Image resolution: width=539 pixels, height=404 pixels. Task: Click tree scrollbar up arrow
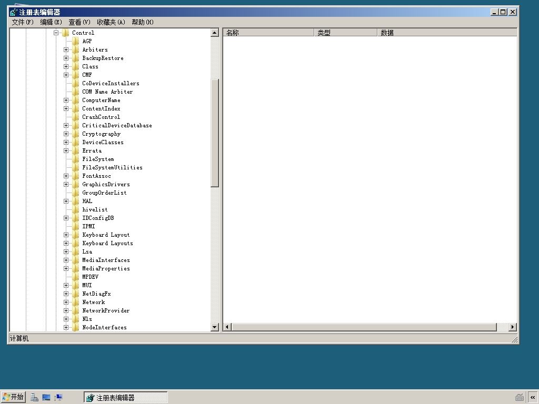(x=215, y=33)
